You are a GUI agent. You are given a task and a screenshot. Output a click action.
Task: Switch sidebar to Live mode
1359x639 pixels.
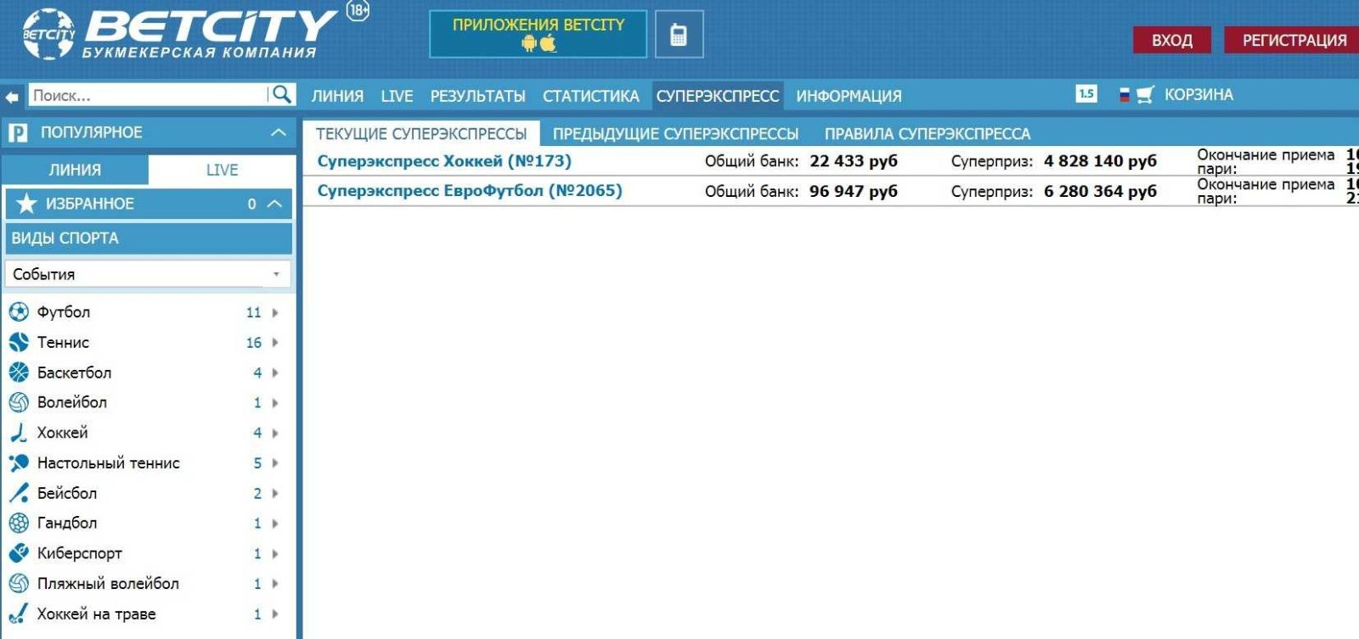pyautogui.click(x=222, y=170)
